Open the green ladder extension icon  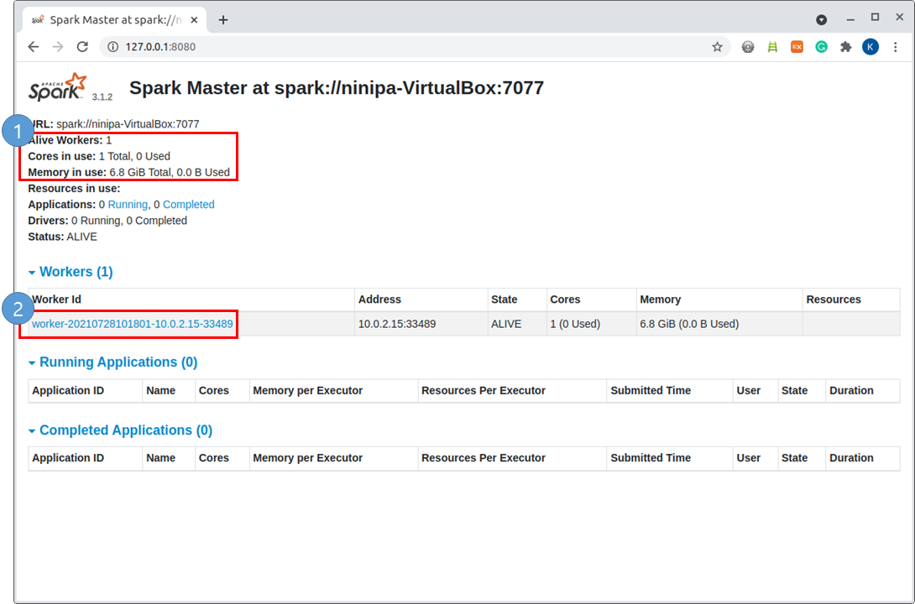(x=772, y=47)
